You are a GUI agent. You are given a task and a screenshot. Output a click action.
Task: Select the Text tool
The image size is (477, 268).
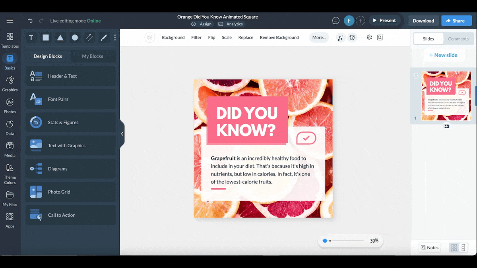point(31,37)
